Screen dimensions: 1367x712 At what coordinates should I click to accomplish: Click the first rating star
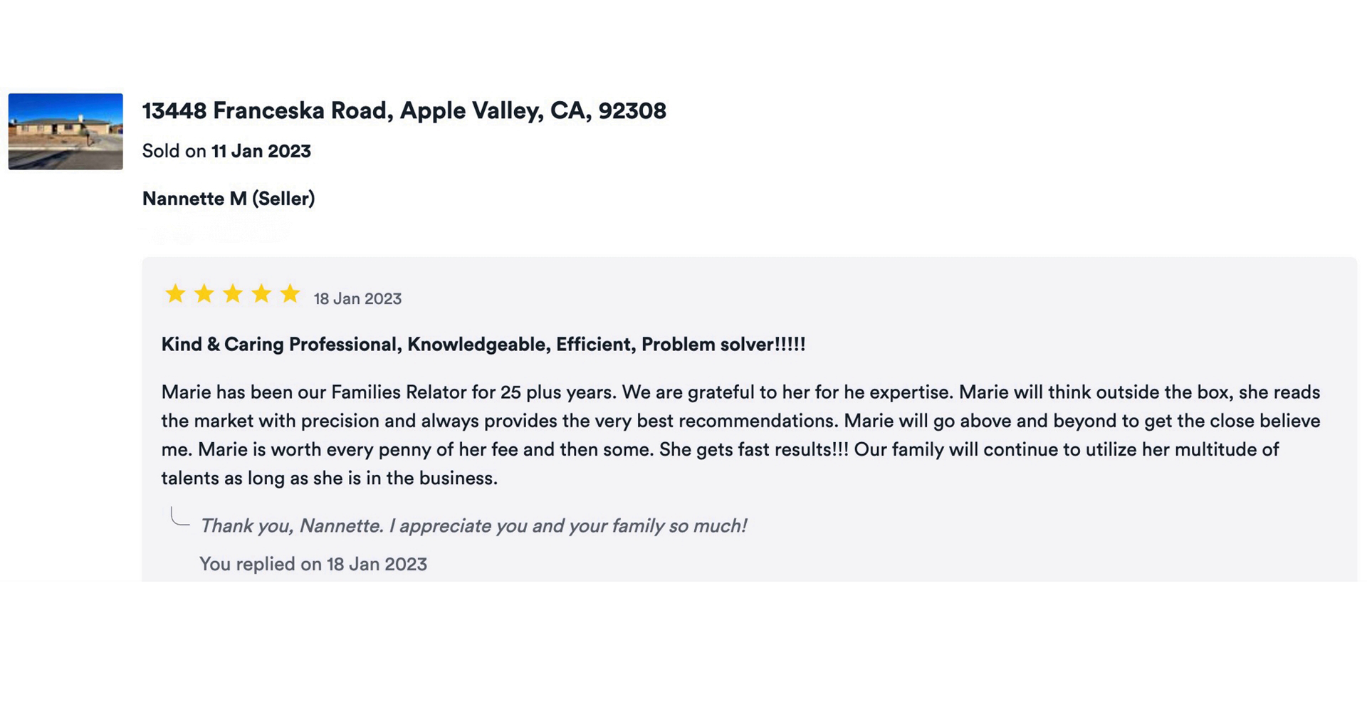(175, 294)
